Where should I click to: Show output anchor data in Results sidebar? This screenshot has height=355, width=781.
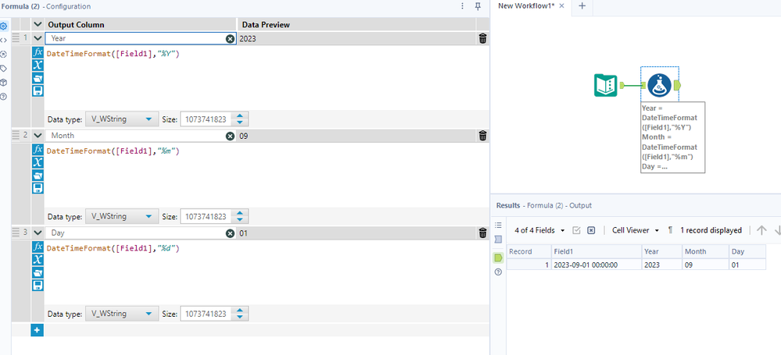click(x=498, y=257)
